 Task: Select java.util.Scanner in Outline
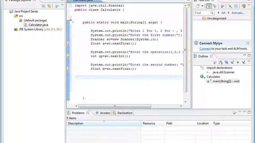point(224,72)
